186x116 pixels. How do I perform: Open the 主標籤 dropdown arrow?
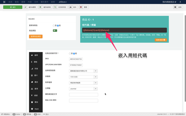coord(95,89)
